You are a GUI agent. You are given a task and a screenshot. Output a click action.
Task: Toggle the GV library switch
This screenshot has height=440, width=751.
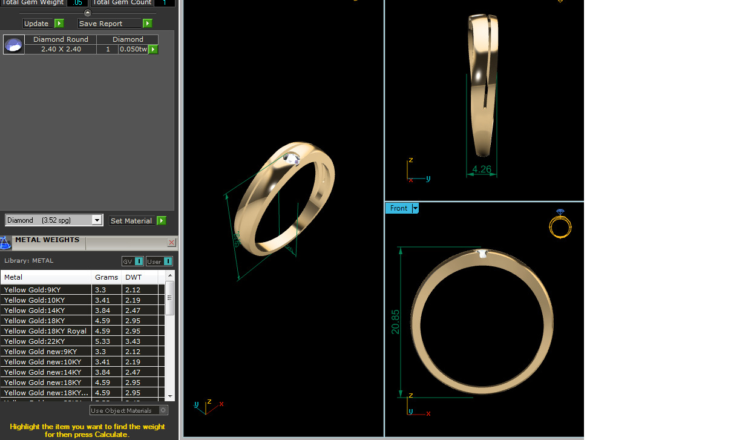133,261
